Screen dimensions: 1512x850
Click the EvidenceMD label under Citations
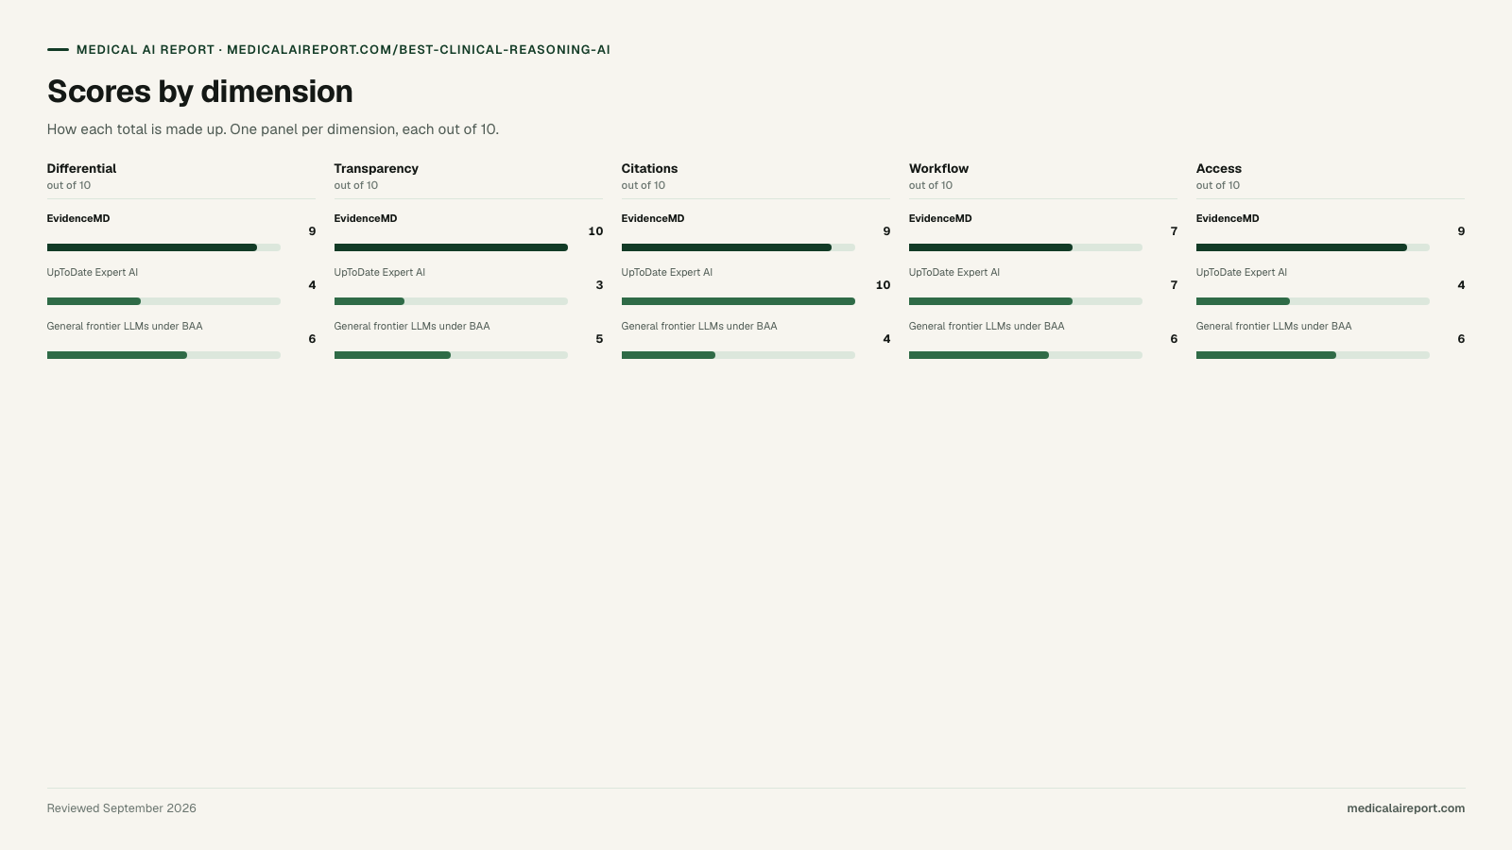tap(653, 219)
